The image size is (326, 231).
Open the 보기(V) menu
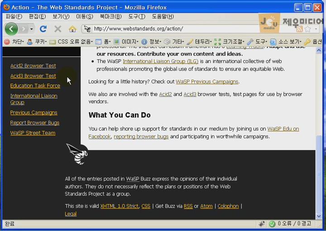tap(61, 16)
